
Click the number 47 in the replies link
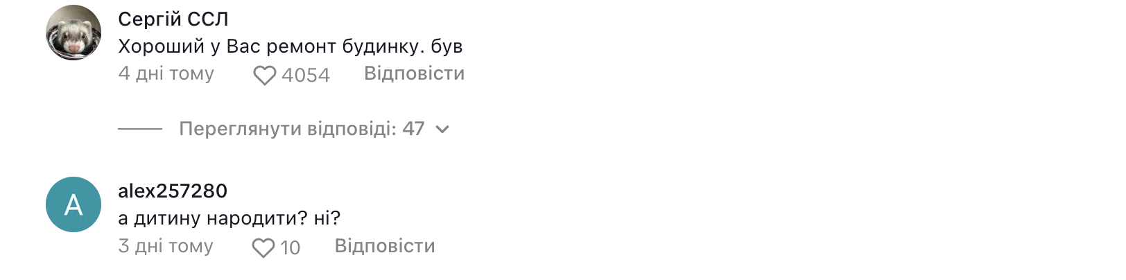click(x=413, y=129)
